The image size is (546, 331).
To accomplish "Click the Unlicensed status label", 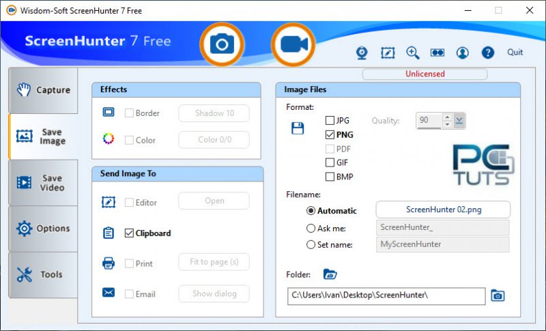I will point(425,74).
